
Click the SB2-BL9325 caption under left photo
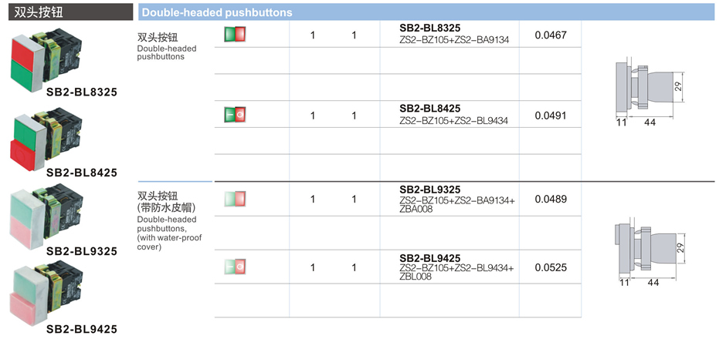(82, 251)
